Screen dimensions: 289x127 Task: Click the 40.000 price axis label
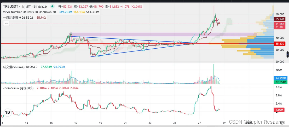pos(279,38)
